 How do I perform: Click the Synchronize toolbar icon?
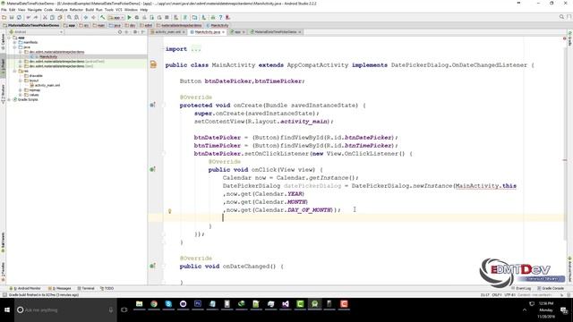(x=19, y=18)
